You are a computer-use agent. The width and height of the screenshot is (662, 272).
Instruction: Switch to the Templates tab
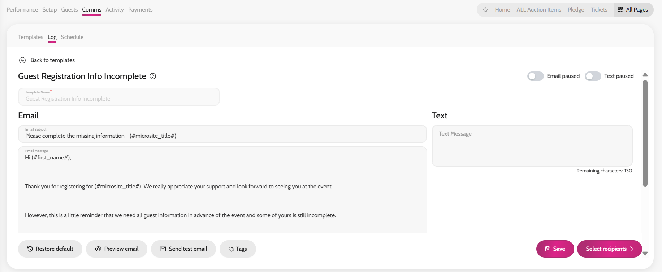[x=31, y=37]
